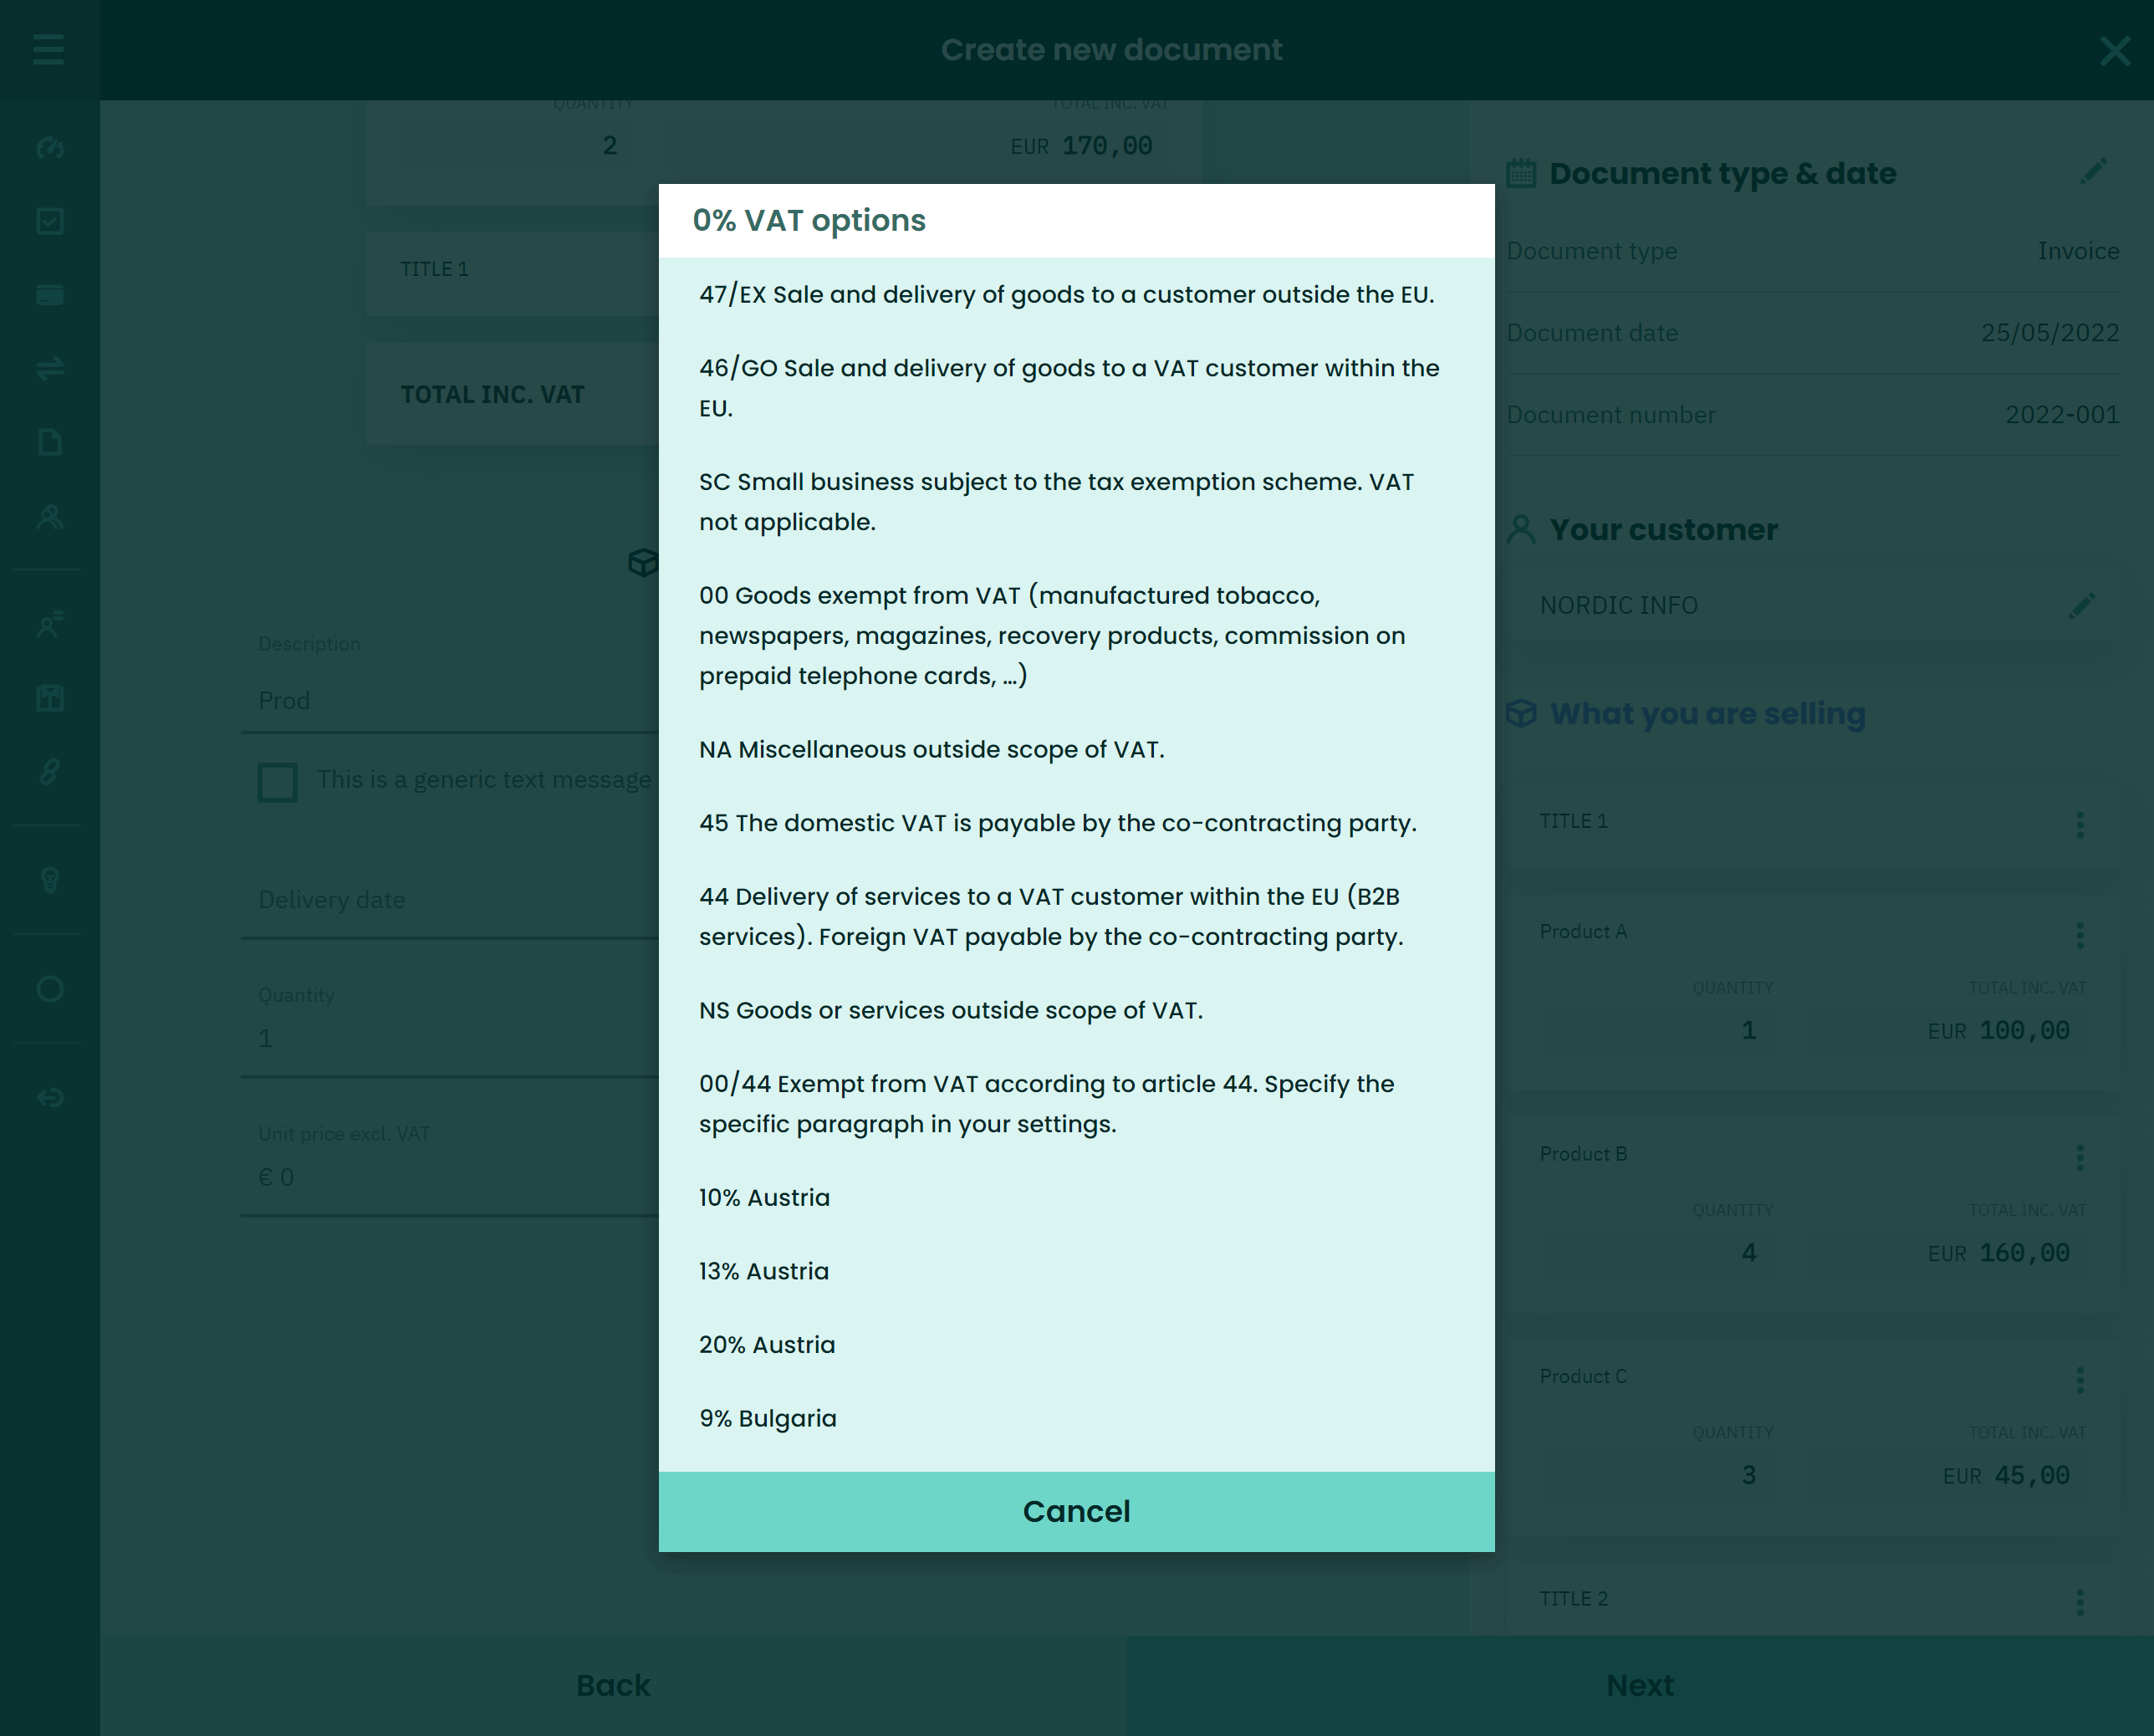The height and width of the screenshot is (1736, 2154).
Task: Open the dashboard gauge icon in sidebar
Action: tap(50, 148)
